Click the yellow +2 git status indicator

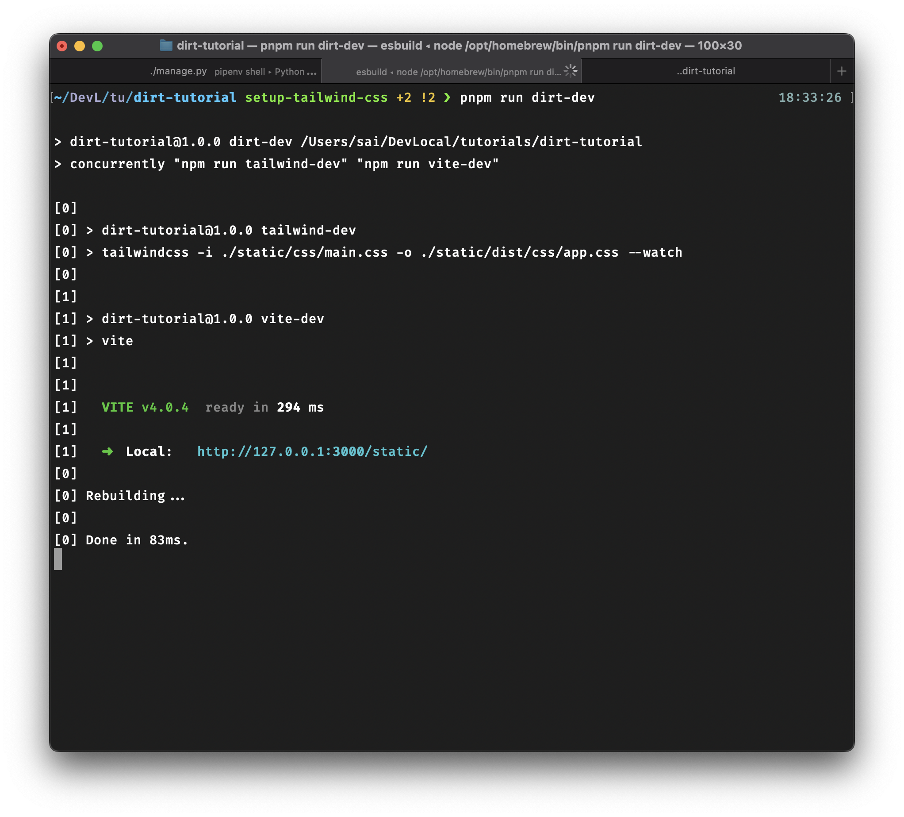click(x=403, y=97)
